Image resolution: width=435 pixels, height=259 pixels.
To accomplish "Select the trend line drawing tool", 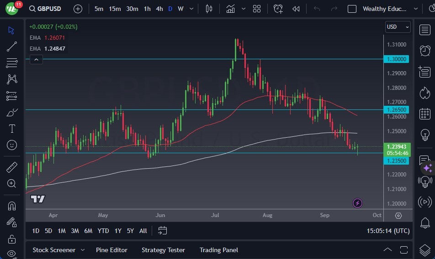I will [x=12, y=46].
